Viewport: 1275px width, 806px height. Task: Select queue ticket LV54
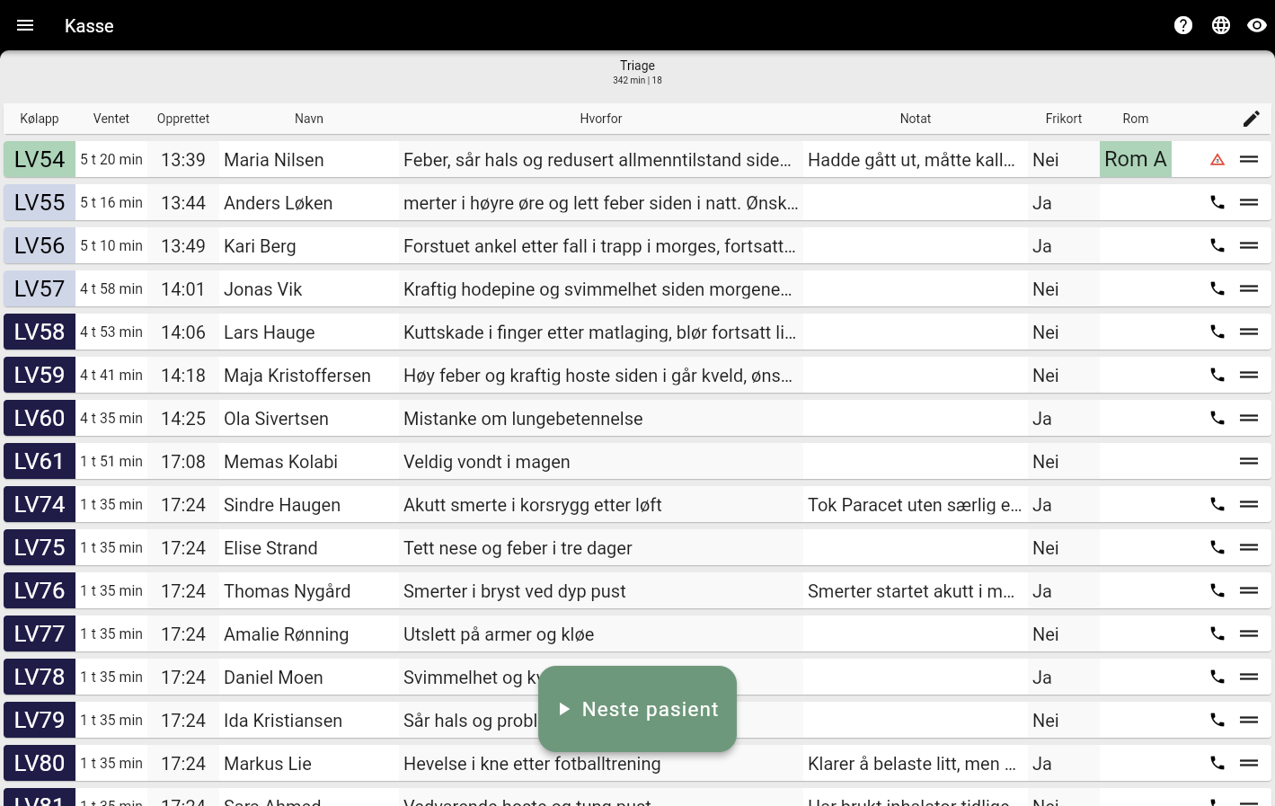point(40,159)
